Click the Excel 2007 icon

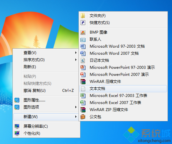tap(83, 103)
